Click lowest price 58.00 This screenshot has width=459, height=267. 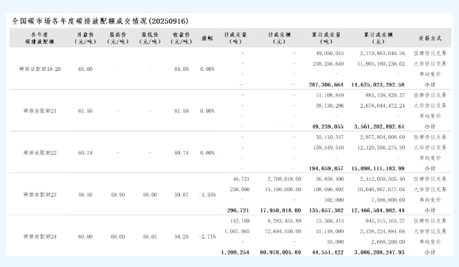150,195
